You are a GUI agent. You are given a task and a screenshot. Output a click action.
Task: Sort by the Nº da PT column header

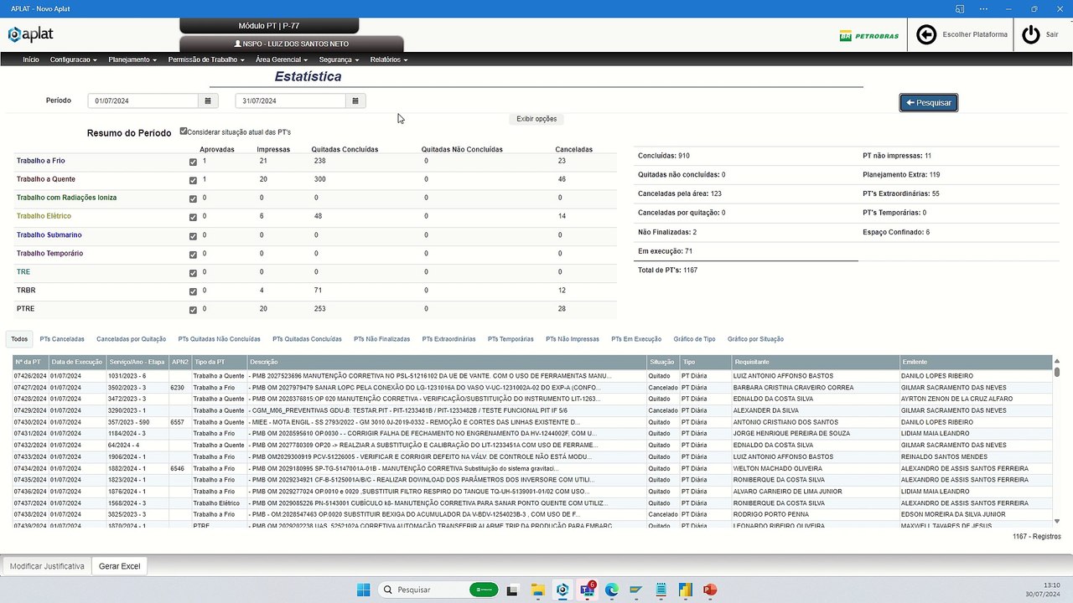tap(30, 362)
